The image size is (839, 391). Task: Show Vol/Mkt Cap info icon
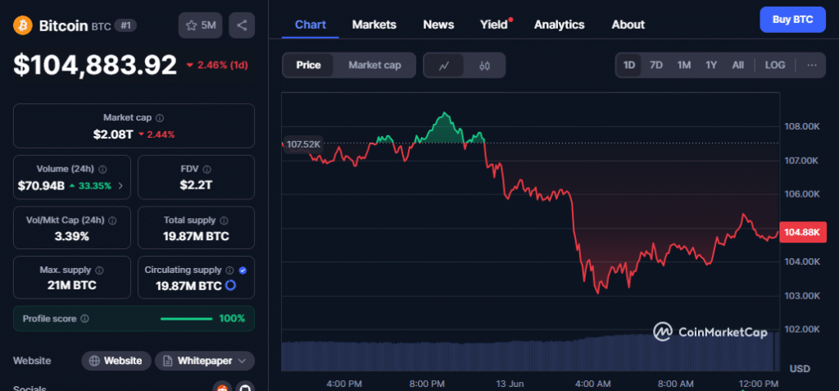click(x=112, y=221)
